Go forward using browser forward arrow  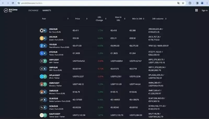pos(8,3)
